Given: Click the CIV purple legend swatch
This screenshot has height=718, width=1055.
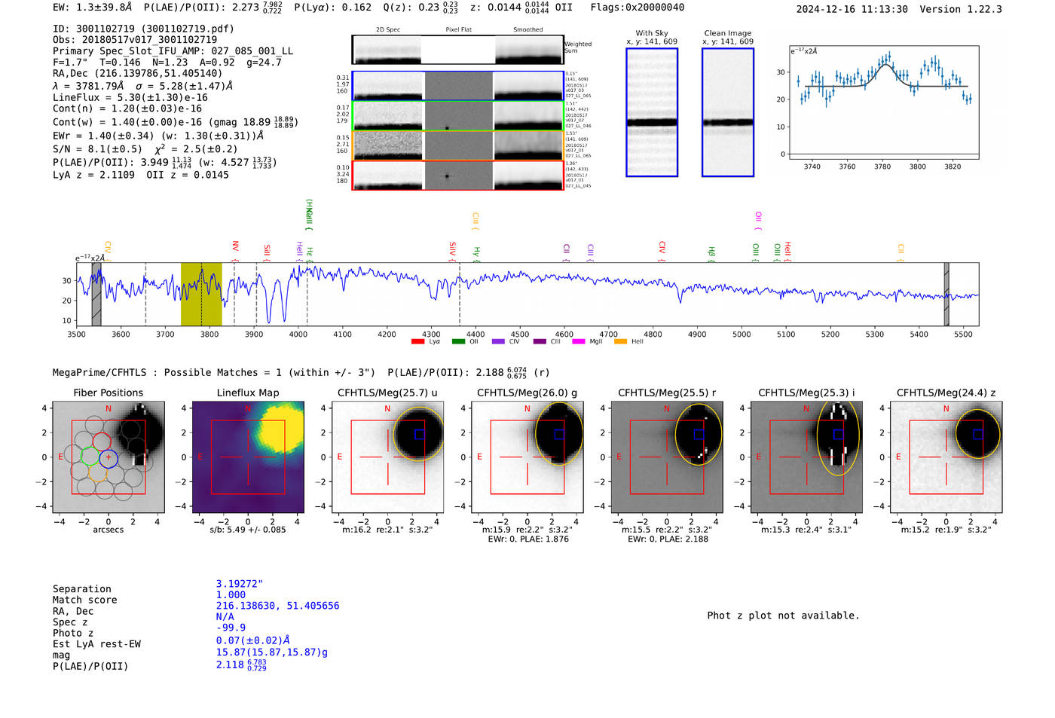Looking at the screenshot, I should pos(498,342).
